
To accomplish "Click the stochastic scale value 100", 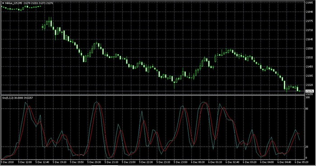I will [308, 97].
